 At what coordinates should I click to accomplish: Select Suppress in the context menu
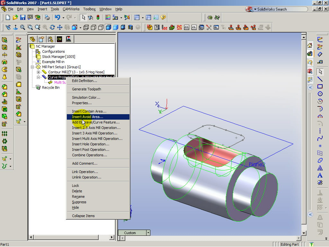[x=98, y=202]
